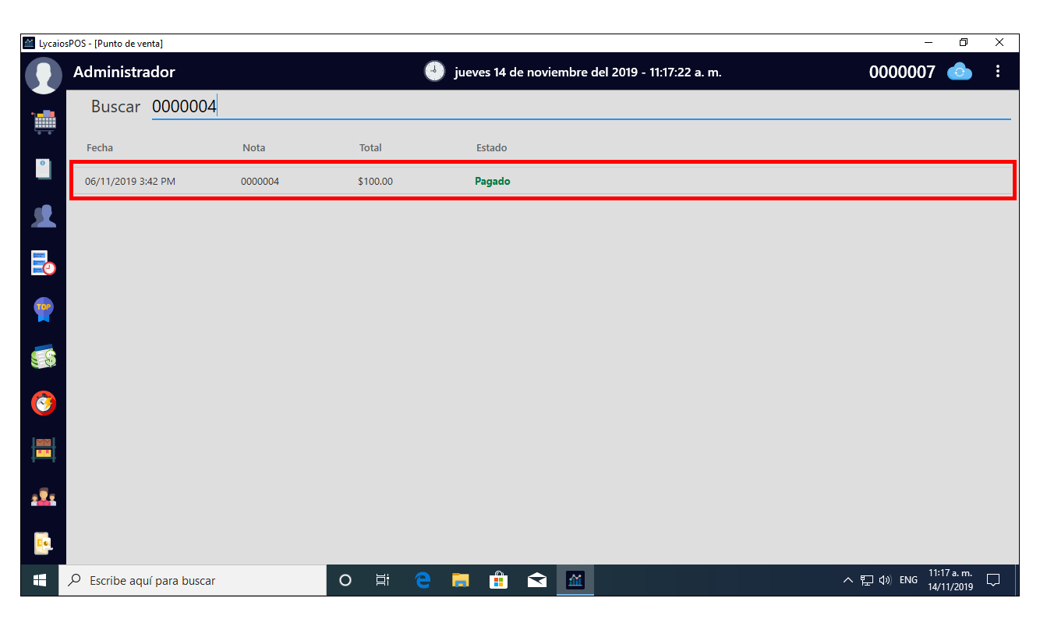Open Task View on the taskbar
This screenshot has height=630, width=1040.
[x=383, y=580]
